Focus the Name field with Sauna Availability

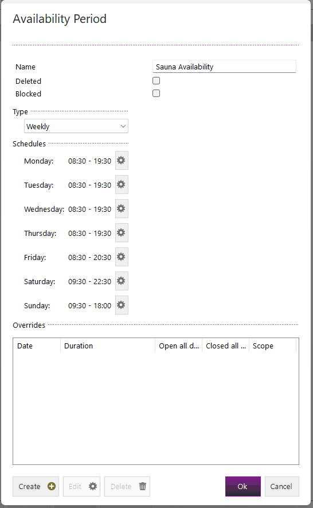point(224,67)
